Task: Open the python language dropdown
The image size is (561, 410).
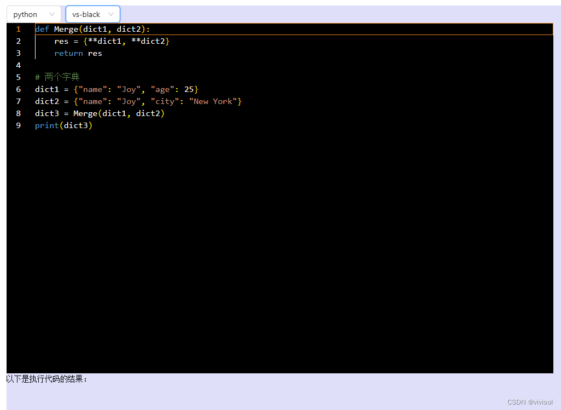Action: [x=34, y=14]
